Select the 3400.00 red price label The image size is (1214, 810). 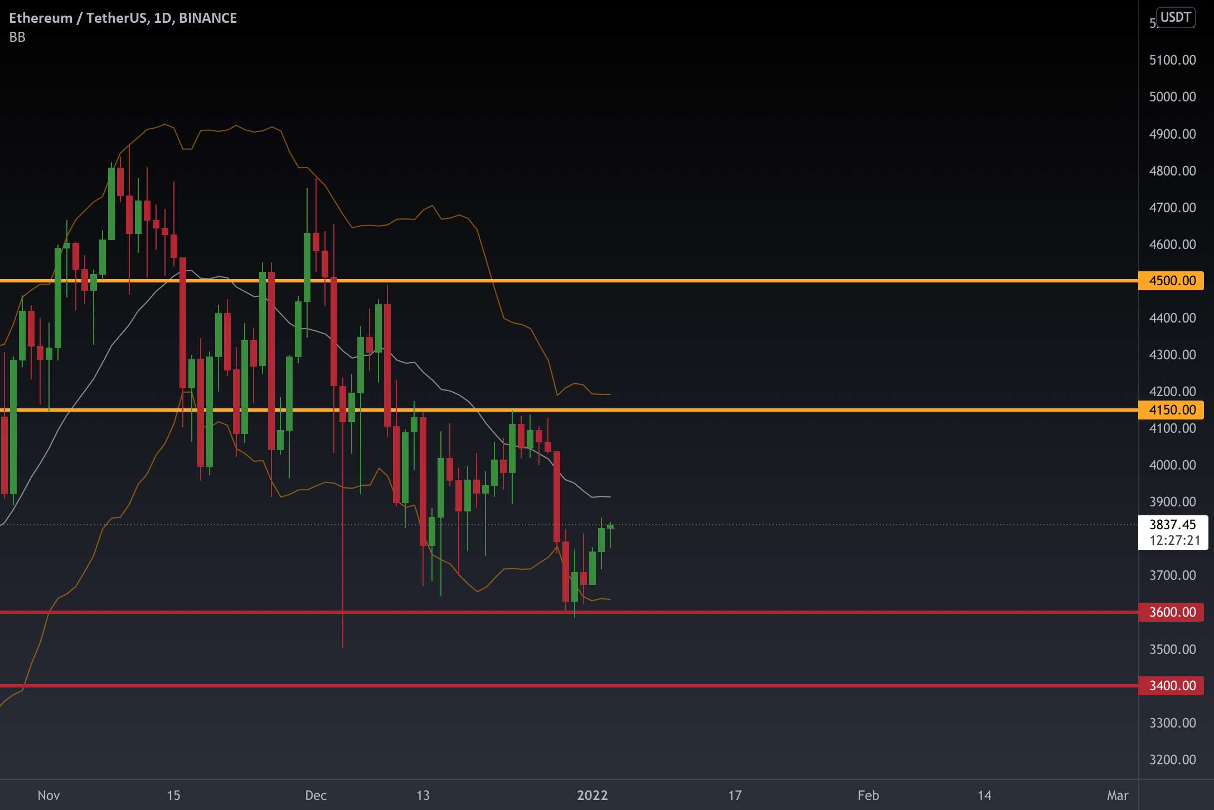[x=1171, y=686]
